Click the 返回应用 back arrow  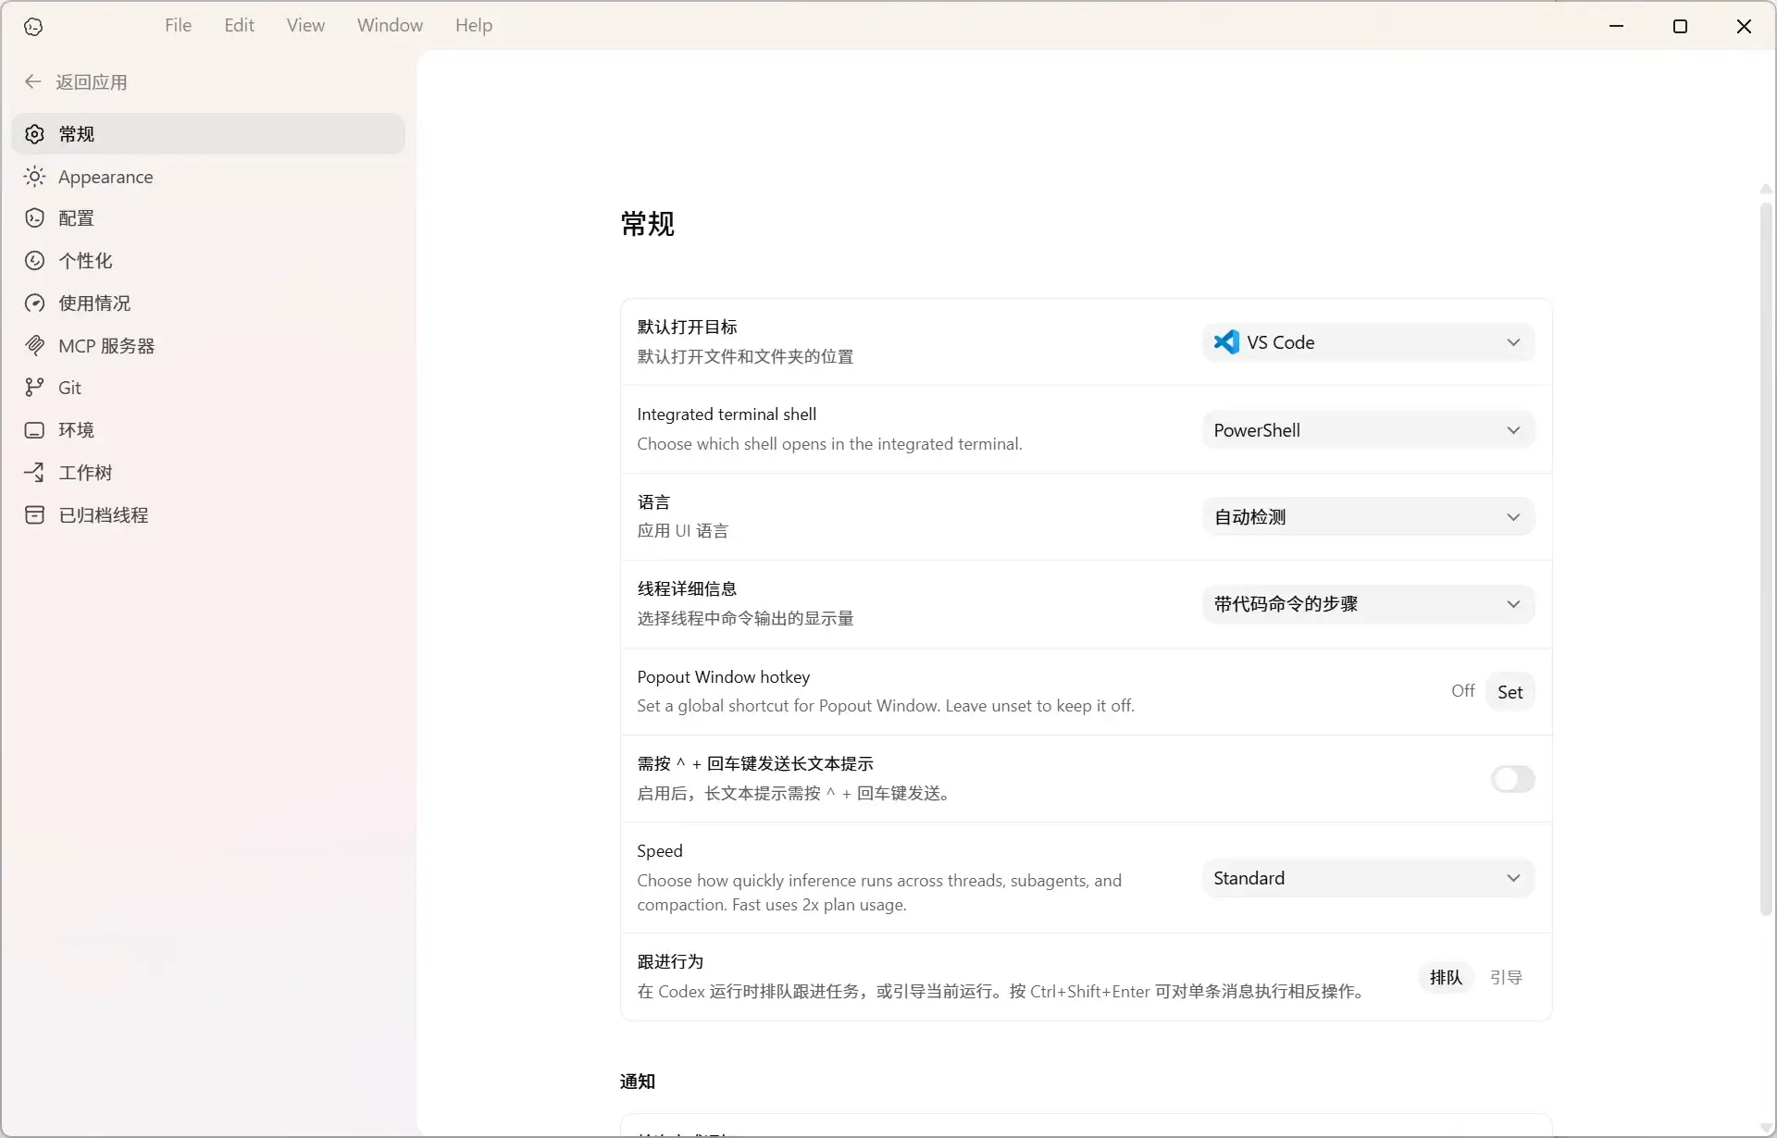tap(33, 82)
